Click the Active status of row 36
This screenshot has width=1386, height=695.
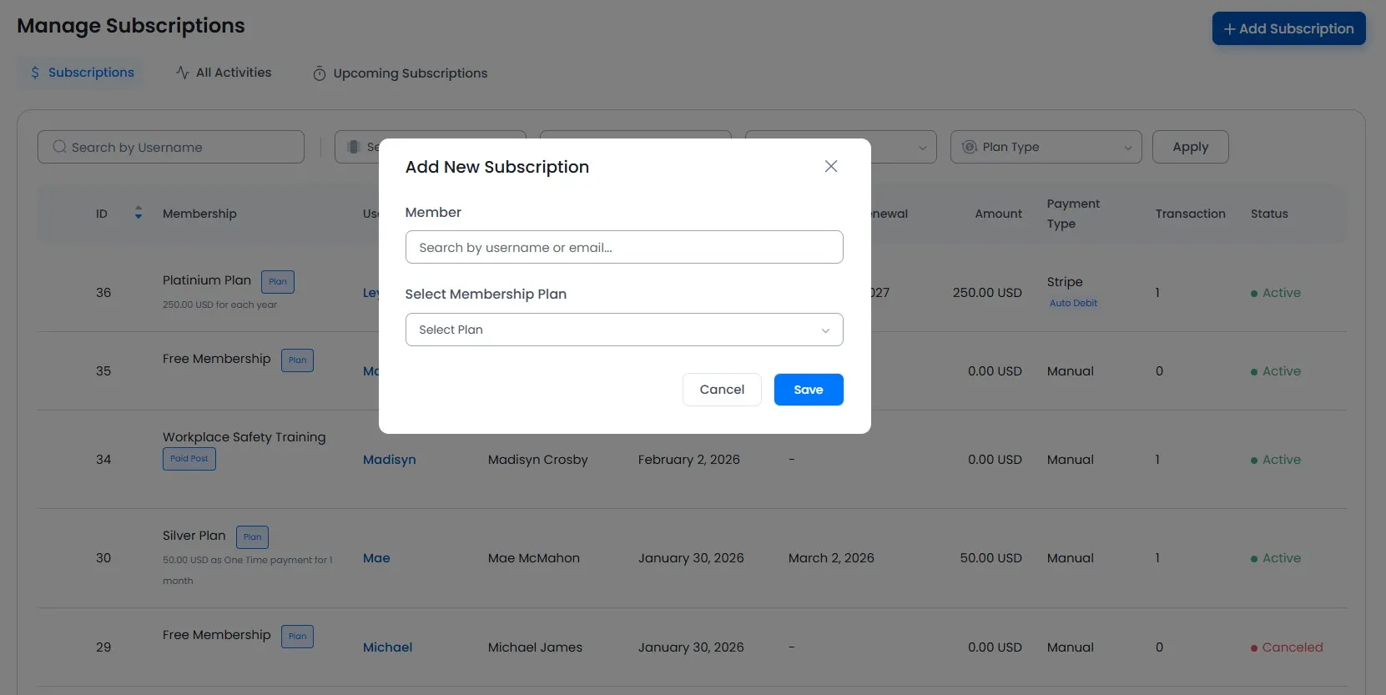point(1276,293)
